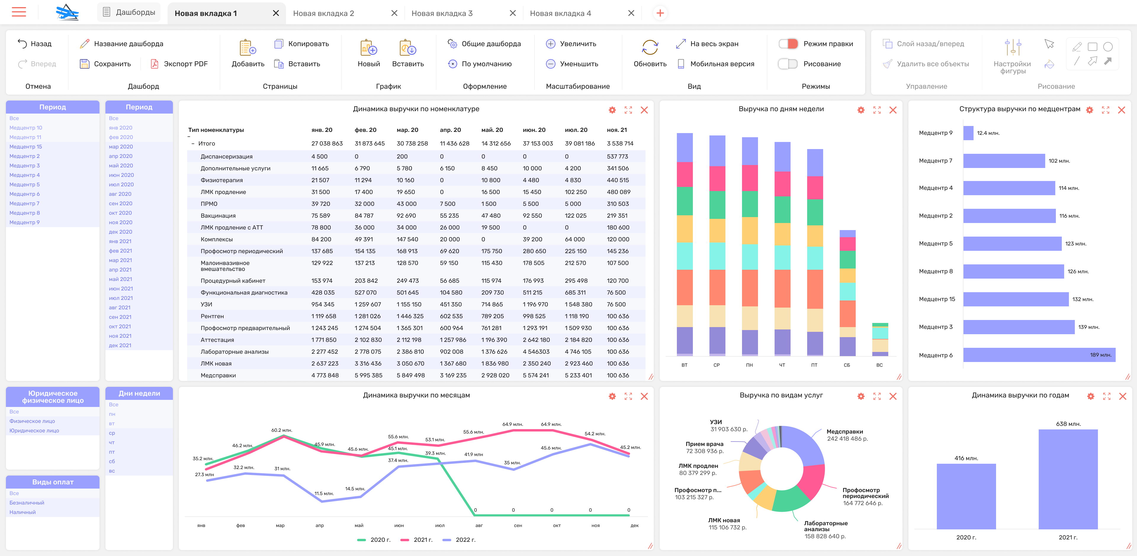Click the Refresh (Обновить) icon
This screenshot has width=1137, height=556.
[650, 48]
